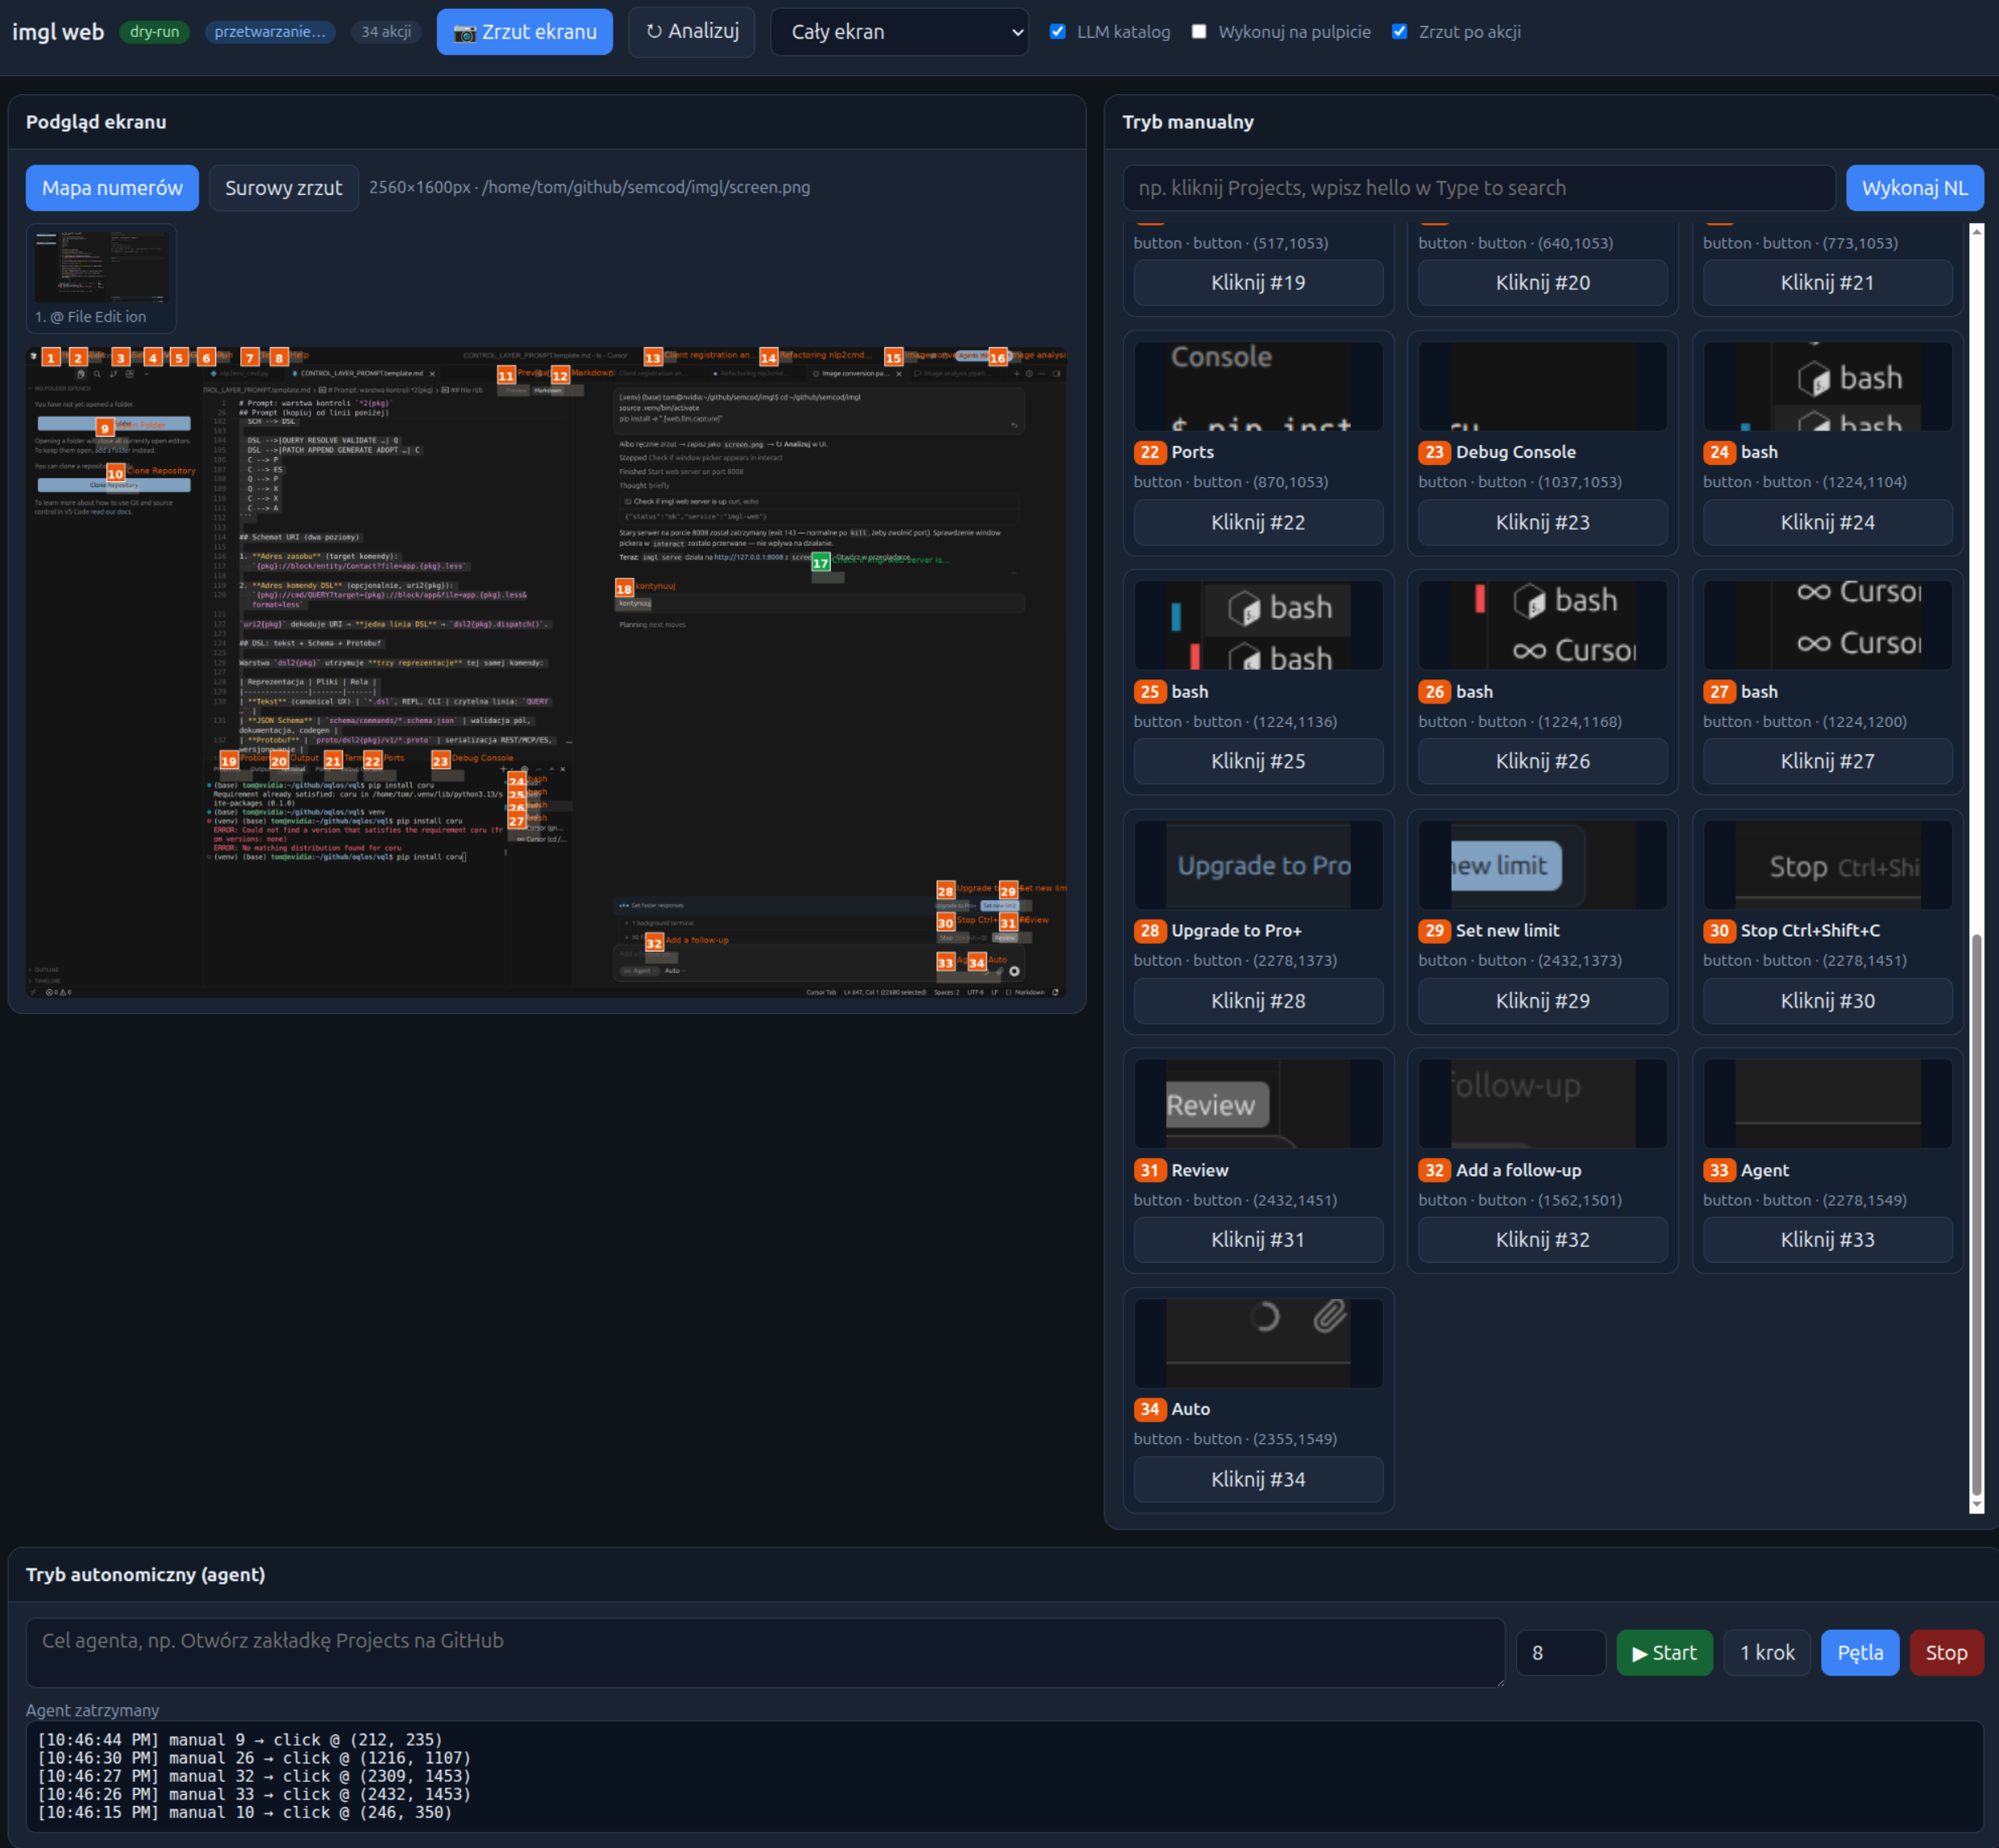The image size is (1999, 1848).
Task: Open the Review thumbnail
Action: click(x=1258, y=1104)
